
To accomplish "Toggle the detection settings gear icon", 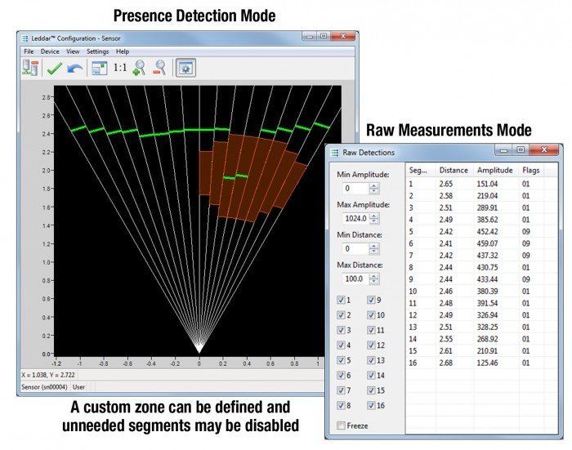I will [x=185, y=68].
